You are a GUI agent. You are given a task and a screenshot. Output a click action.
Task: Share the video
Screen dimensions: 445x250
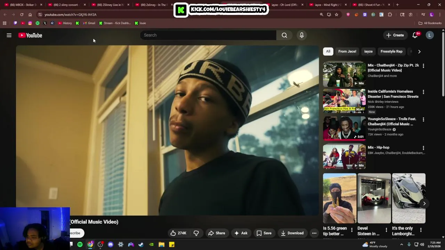point(217,233)
